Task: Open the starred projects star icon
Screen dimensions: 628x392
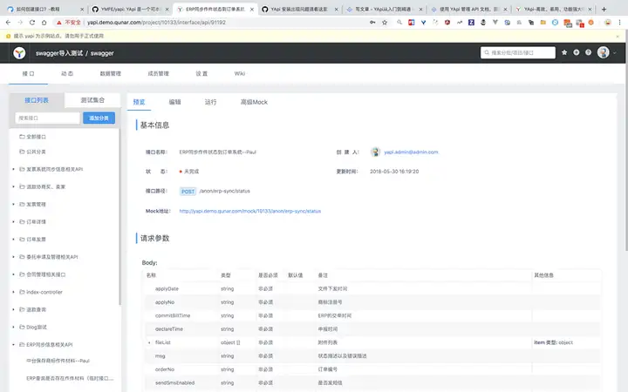Action: 564,52
